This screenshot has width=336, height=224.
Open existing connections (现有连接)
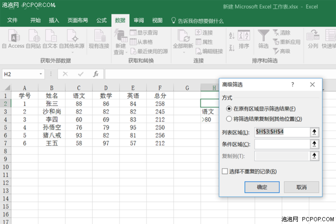click(x=99, y=39)
